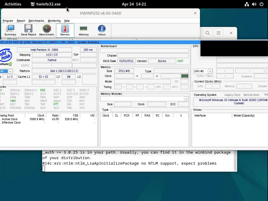Click the memory chip icon in Memory section
268x201 pixels.
click(x=185, y=76)
